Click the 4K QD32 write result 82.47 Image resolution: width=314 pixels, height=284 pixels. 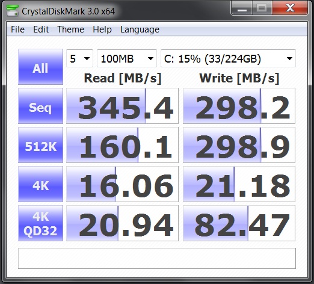coord(239,223)
